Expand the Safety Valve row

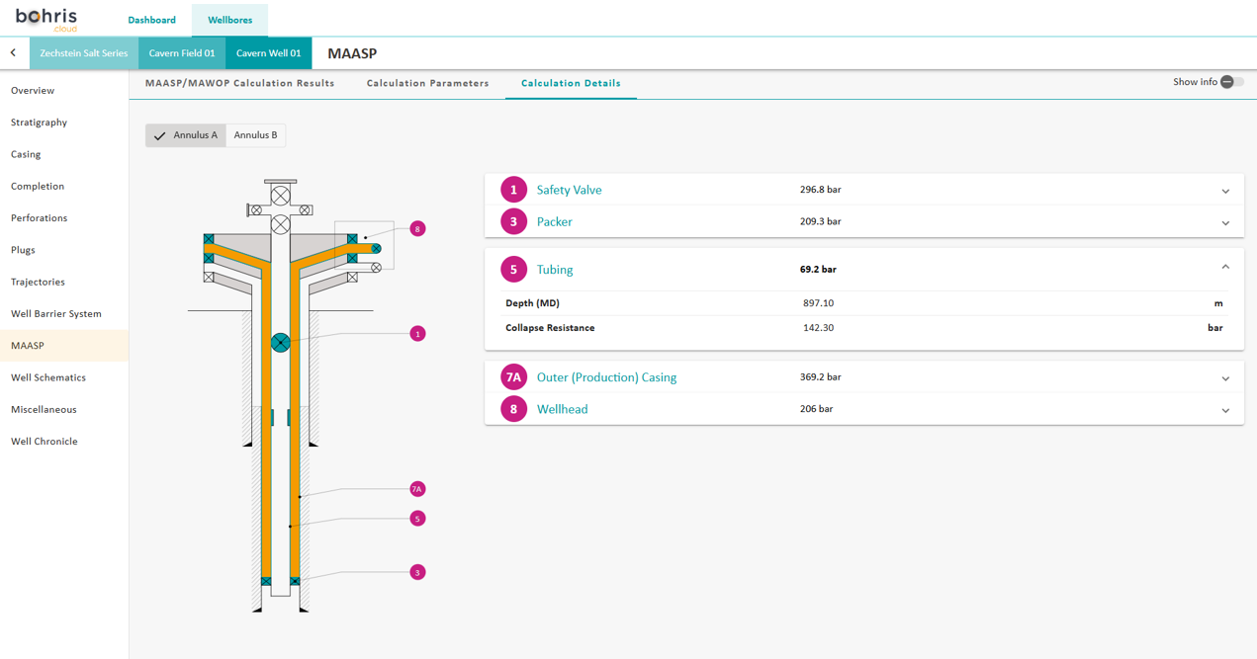[1224, 191]
